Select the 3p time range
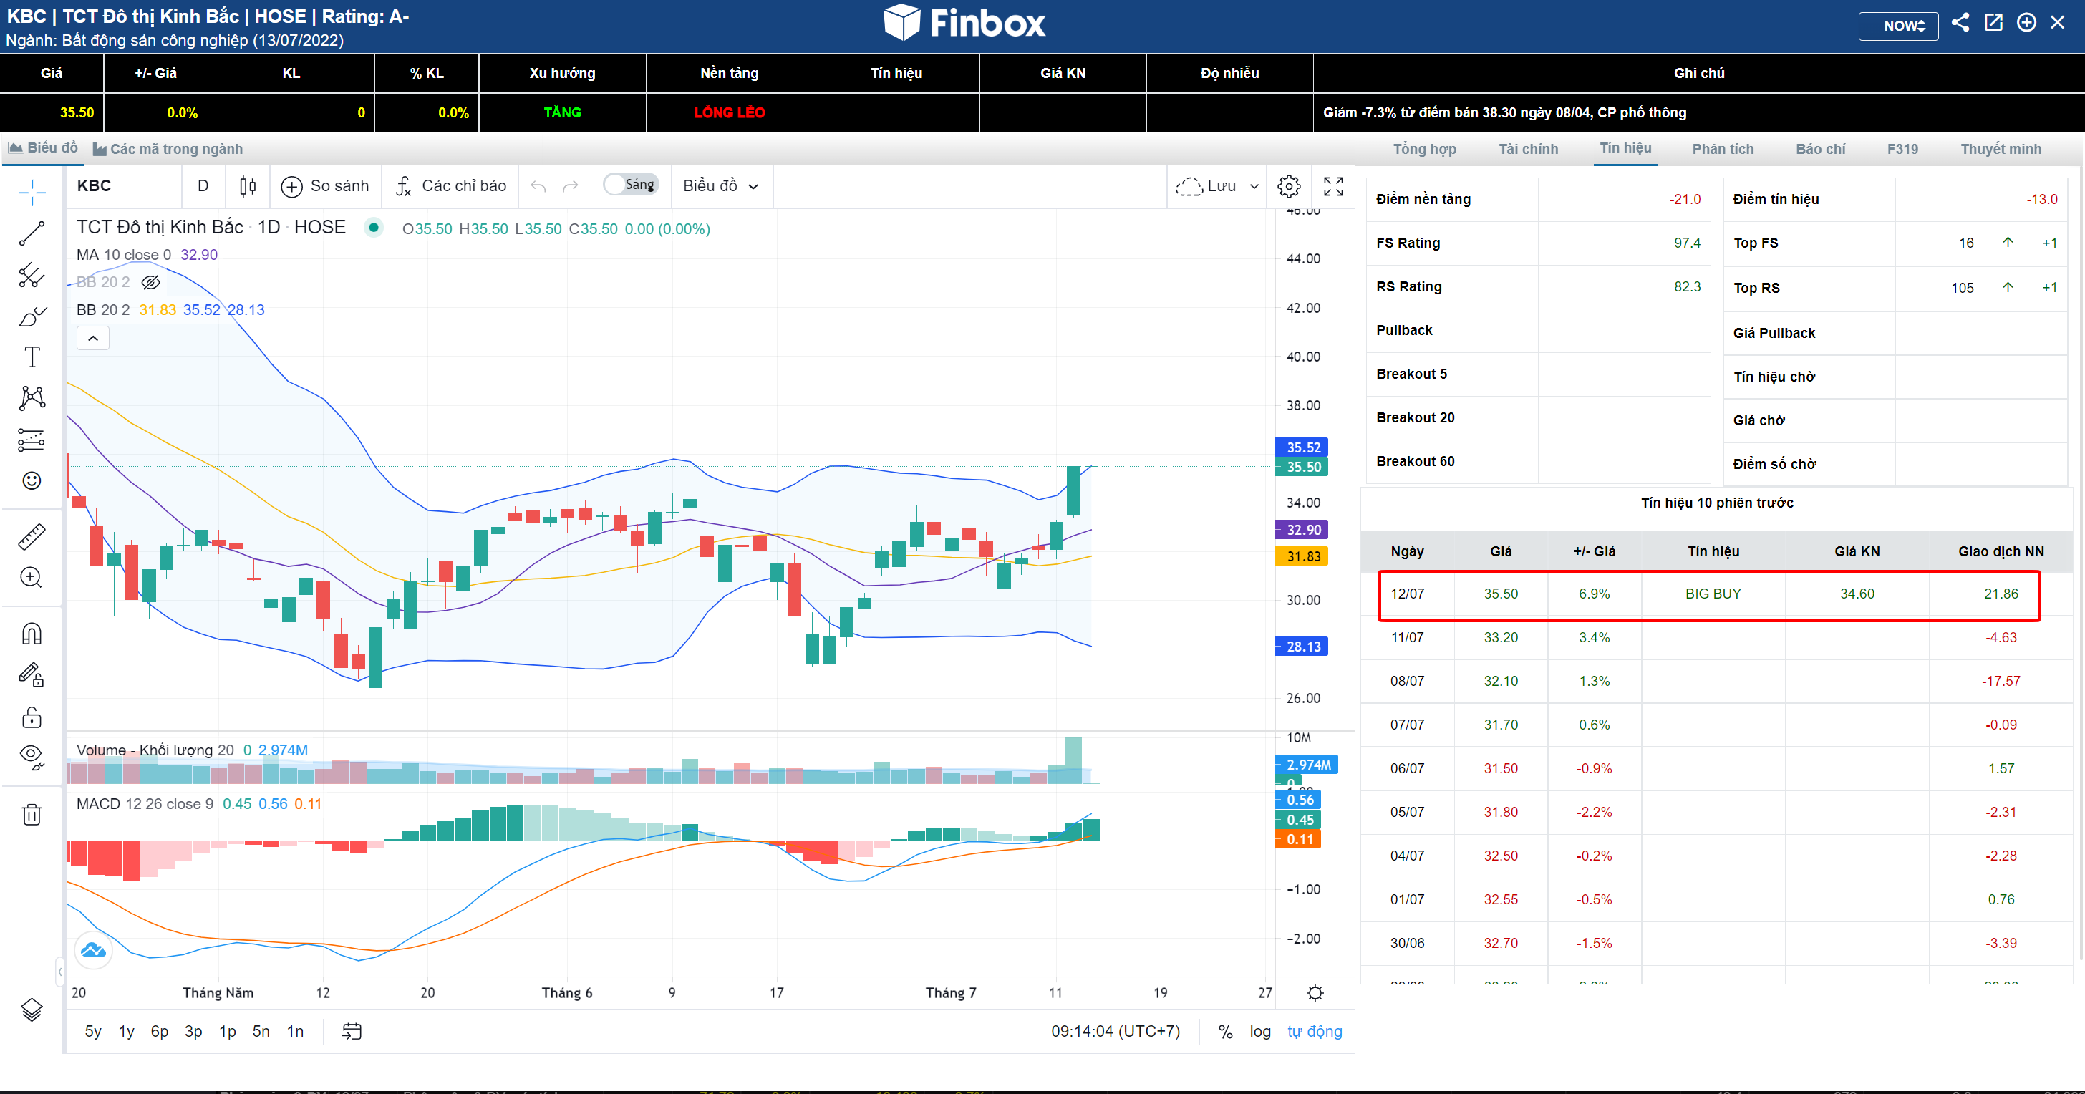Viewport: 2085px width, 1094px height. click(x=193, y=1031)
